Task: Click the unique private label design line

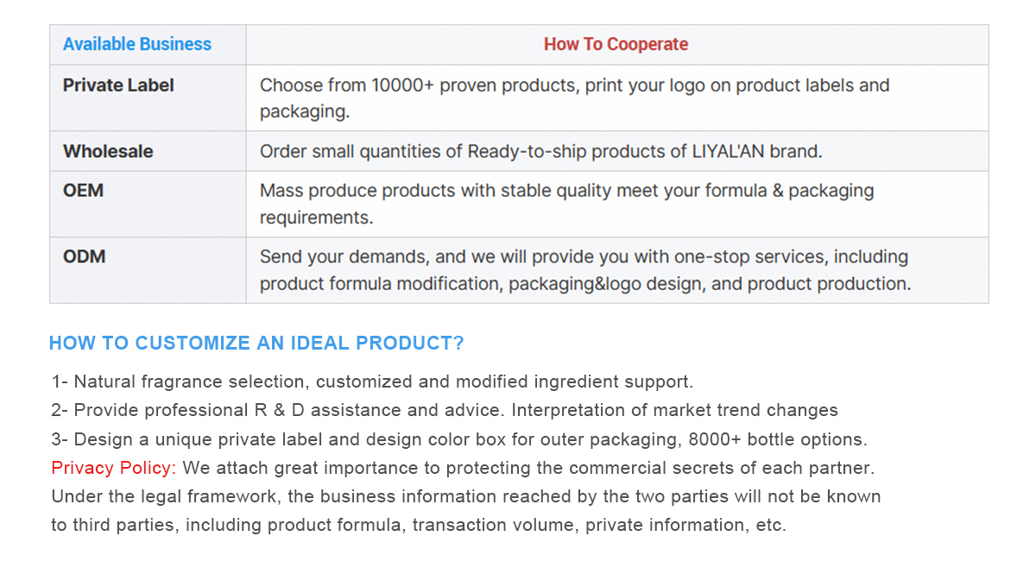Action: pyautogui.click(x=459, y=439)
